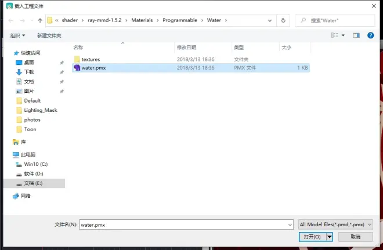This screenshot has height=250, width=383.
Task: Open the Toon folder in sidebar
Action: [30, 129]
